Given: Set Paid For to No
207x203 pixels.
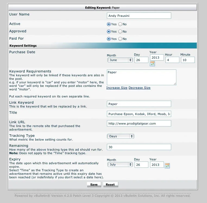Looking at the screenshot, I should (x=120, y=39).
